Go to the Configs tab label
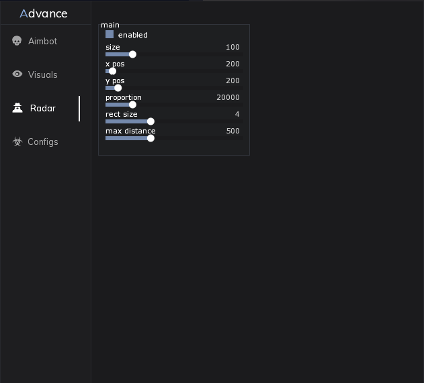This screenshot has width=424, height=383. (42, 142)
